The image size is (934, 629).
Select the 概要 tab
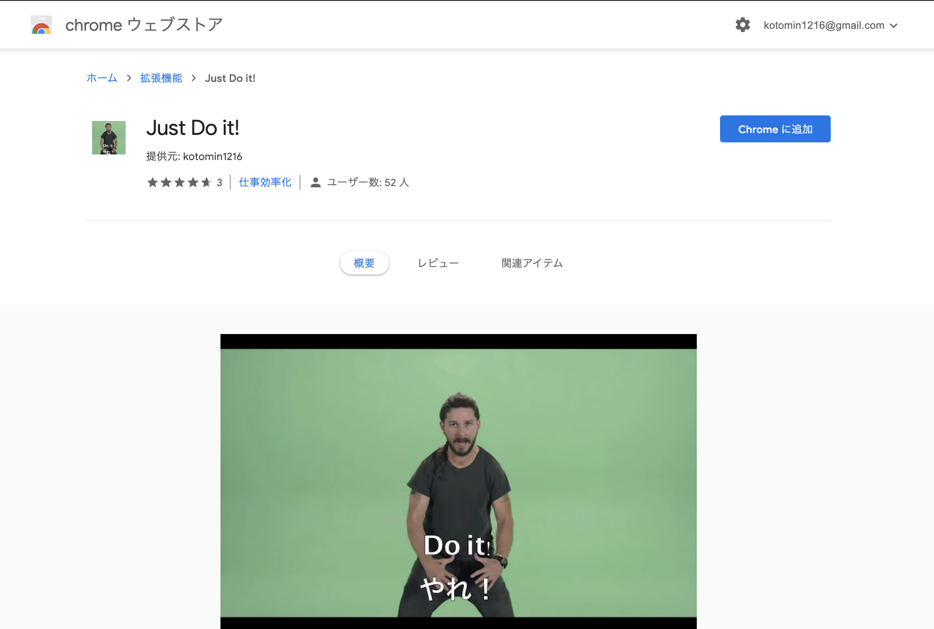coord(364,263)
